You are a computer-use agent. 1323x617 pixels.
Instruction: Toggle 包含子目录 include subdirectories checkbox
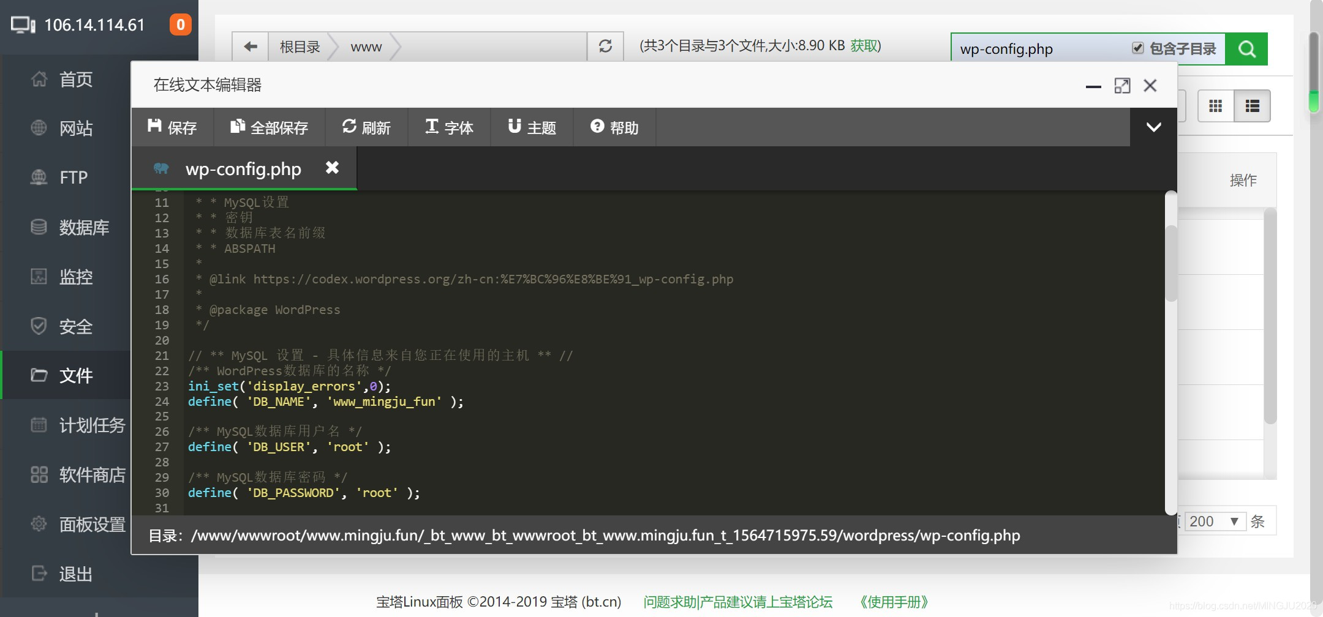tap(1137, 48)
